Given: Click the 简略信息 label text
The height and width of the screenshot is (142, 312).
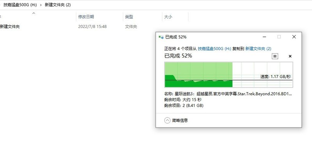Looking at the screenshot, I should click(180, 120).
